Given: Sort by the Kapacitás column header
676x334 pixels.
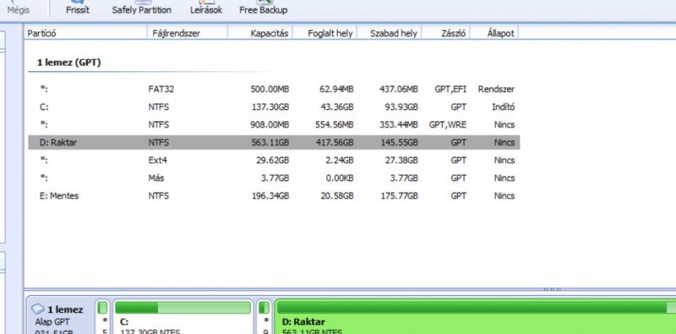Looking at the screenshot, I should [x=260, y=33].
